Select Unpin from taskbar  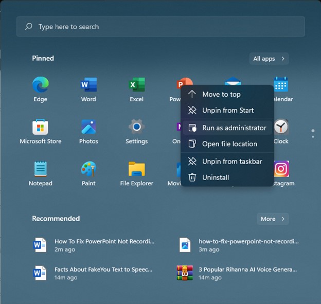click(227, 162)
